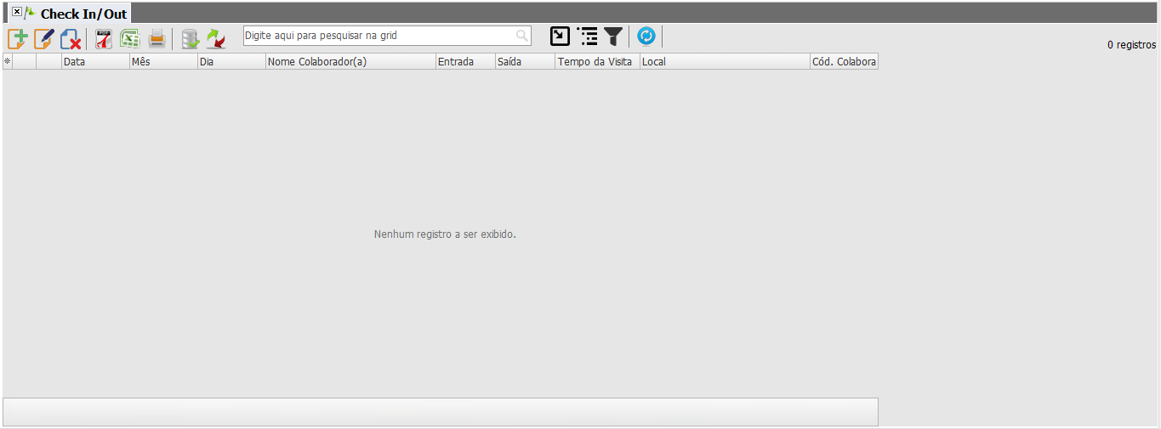Click the grid search input field

pos(378,36)
